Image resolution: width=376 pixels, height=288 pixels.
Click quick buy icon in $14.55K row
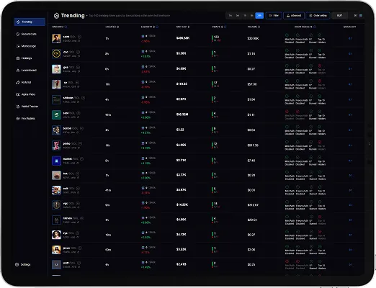click(351, 205)
